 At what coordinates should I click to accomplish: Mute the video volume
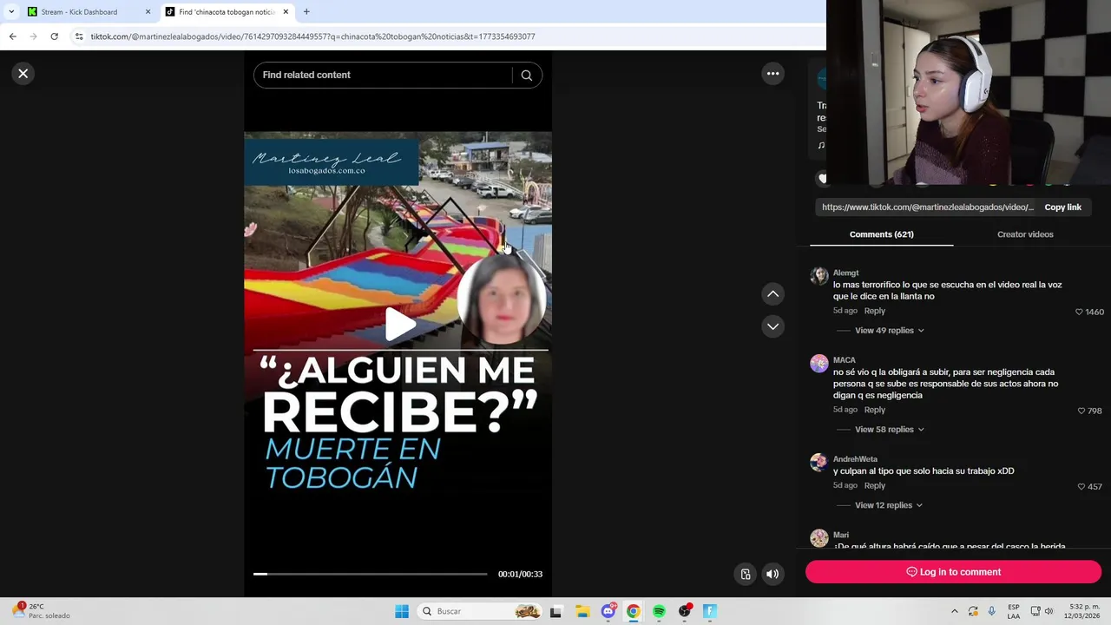(772, 574)
